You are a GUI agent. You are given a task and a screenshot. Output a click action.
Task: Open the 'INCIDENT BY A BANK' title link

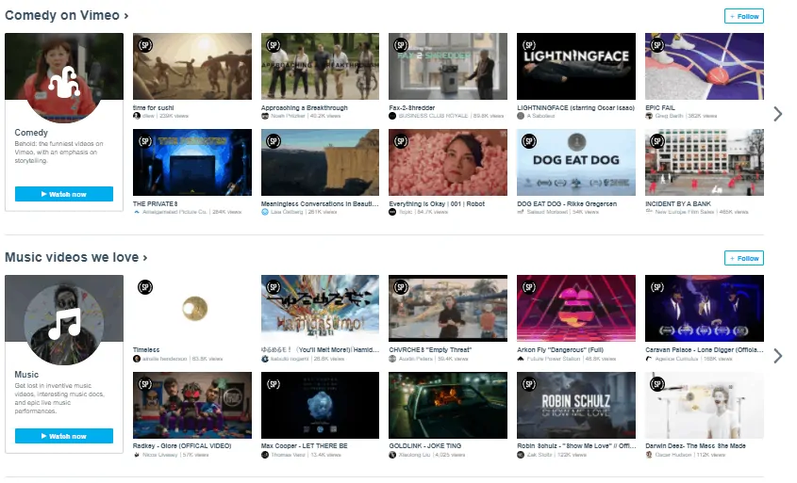coord(677,203)
